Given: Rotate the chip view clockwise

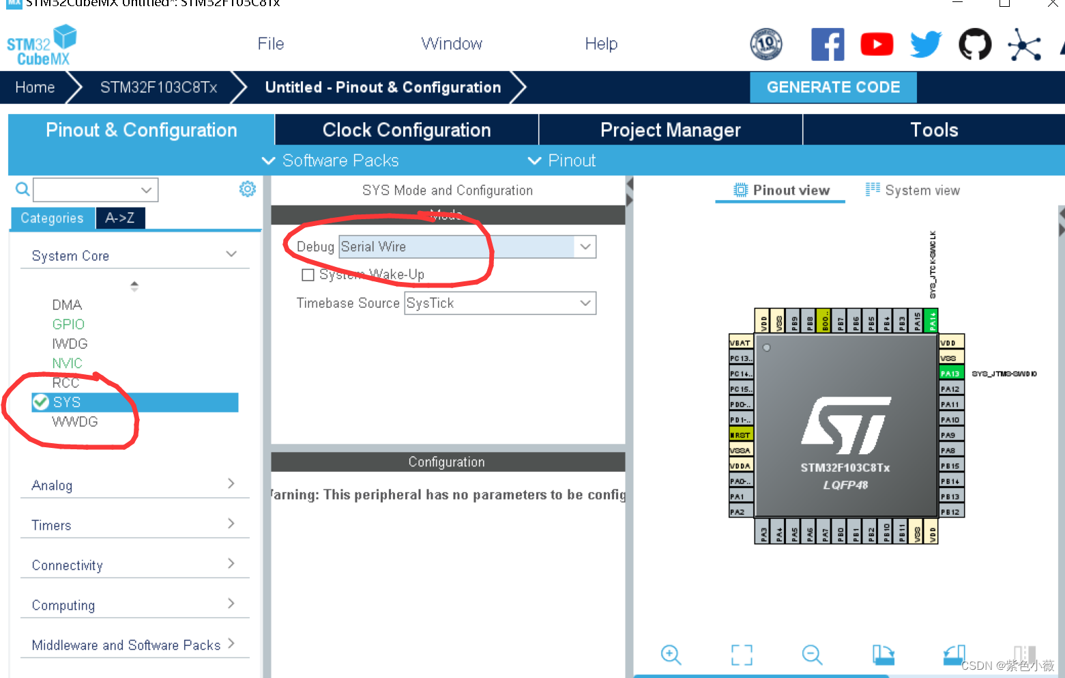Looking at the screenshot, I should click(x=884, y=655).
